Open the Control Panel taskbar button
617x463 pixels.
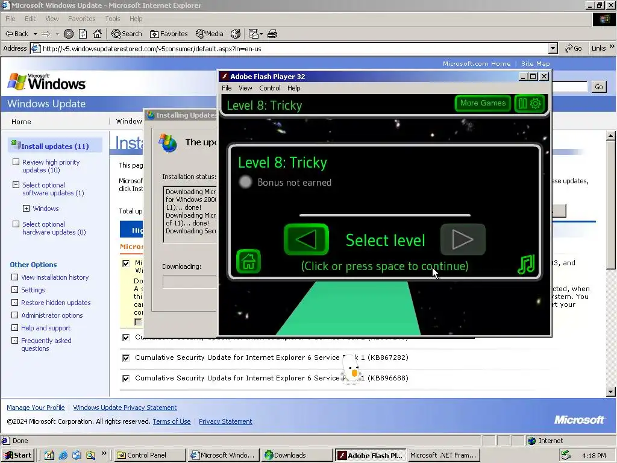(x=150, y=455)
